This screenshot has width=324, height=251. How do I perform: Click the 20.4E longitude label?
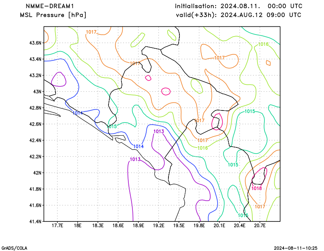pos(239,226)
